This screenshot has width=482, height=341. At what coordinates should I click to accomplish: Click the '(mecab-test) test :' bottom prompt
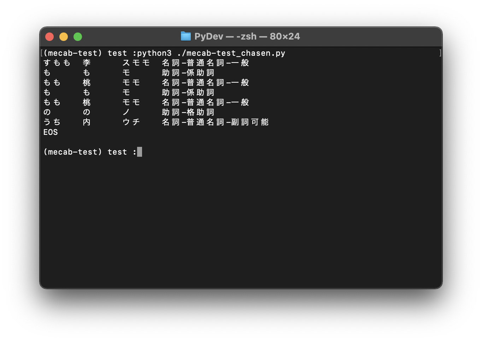tap(90, 152)
